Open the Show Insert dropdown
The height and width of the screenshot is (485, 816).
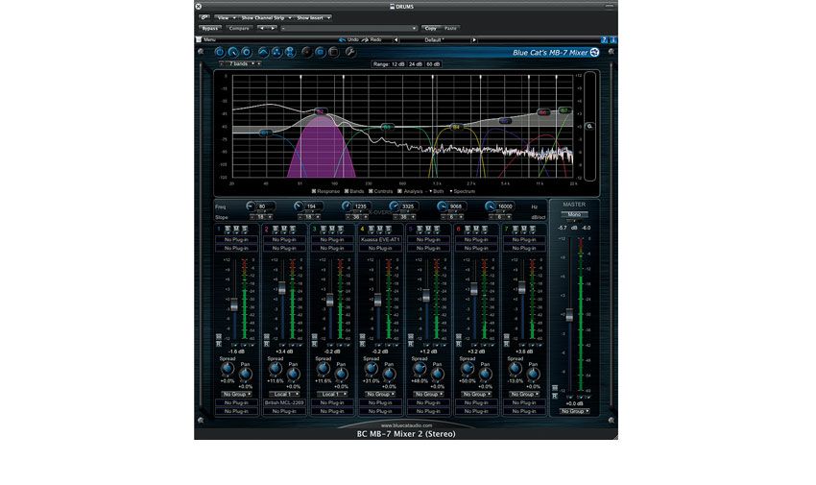coord(313,17)
